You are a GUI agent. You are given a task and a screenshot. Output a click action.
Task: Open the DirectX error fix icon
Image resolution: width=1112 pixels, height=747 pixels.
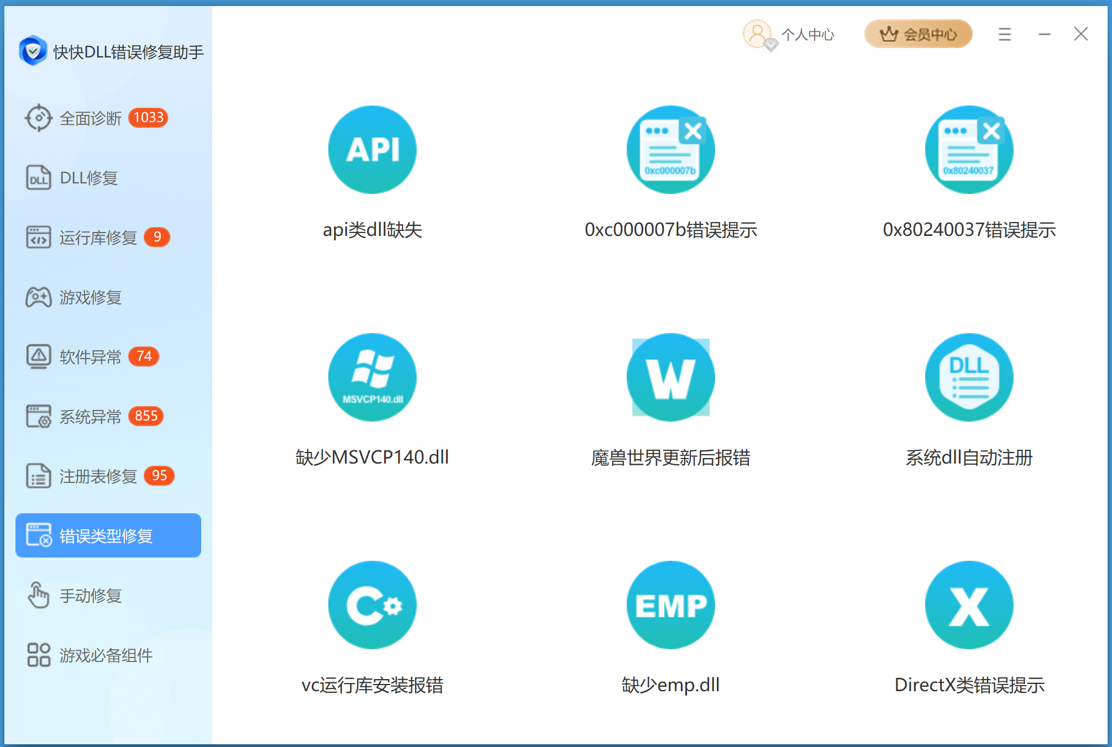click(969, 605)
